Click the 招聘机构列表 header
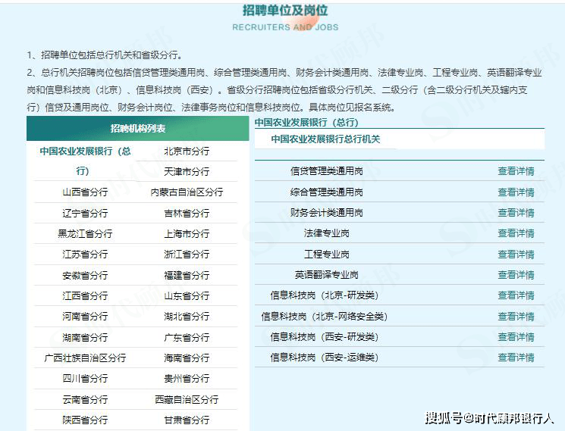This screenshot has height=431, width=565. 137,129
